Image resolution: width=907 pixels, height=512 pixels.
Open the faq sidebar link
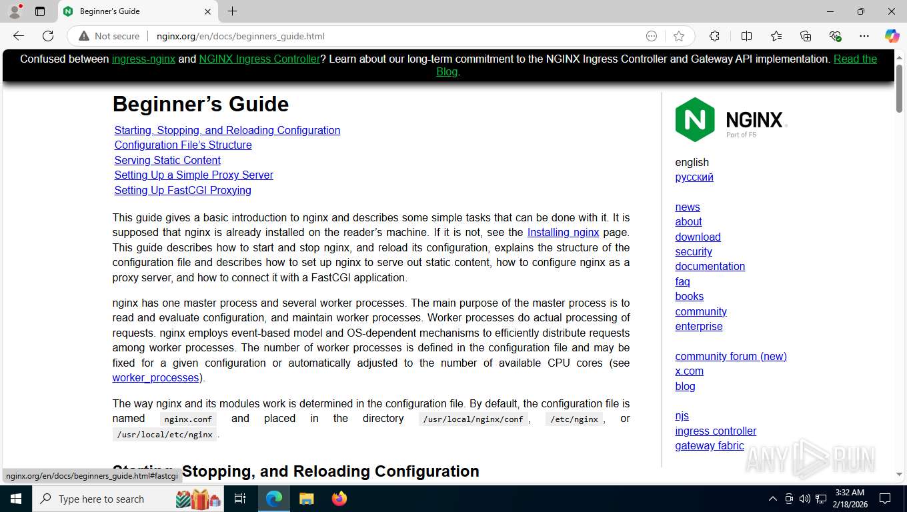click(682, 281)
